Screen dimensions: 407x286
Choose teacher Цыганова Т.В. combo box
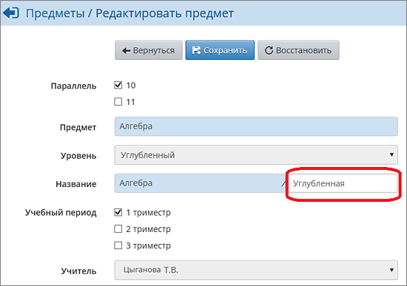pos(256,270)
